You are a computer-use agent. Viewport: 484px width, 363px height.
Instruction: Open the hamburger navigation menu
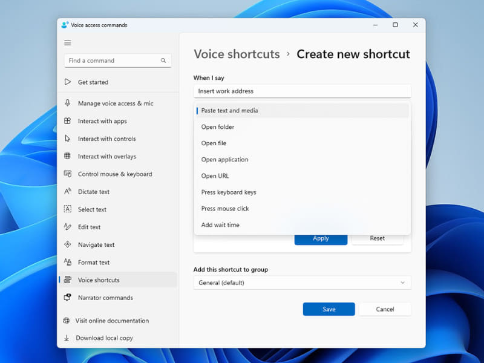tap(68, 43)
